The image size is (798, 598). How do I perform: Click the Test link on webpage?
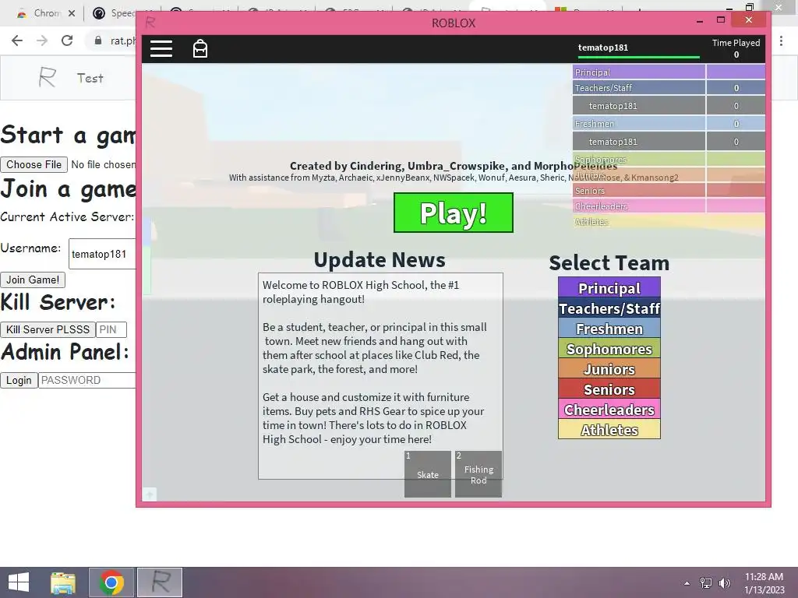(x=90, y=78)
